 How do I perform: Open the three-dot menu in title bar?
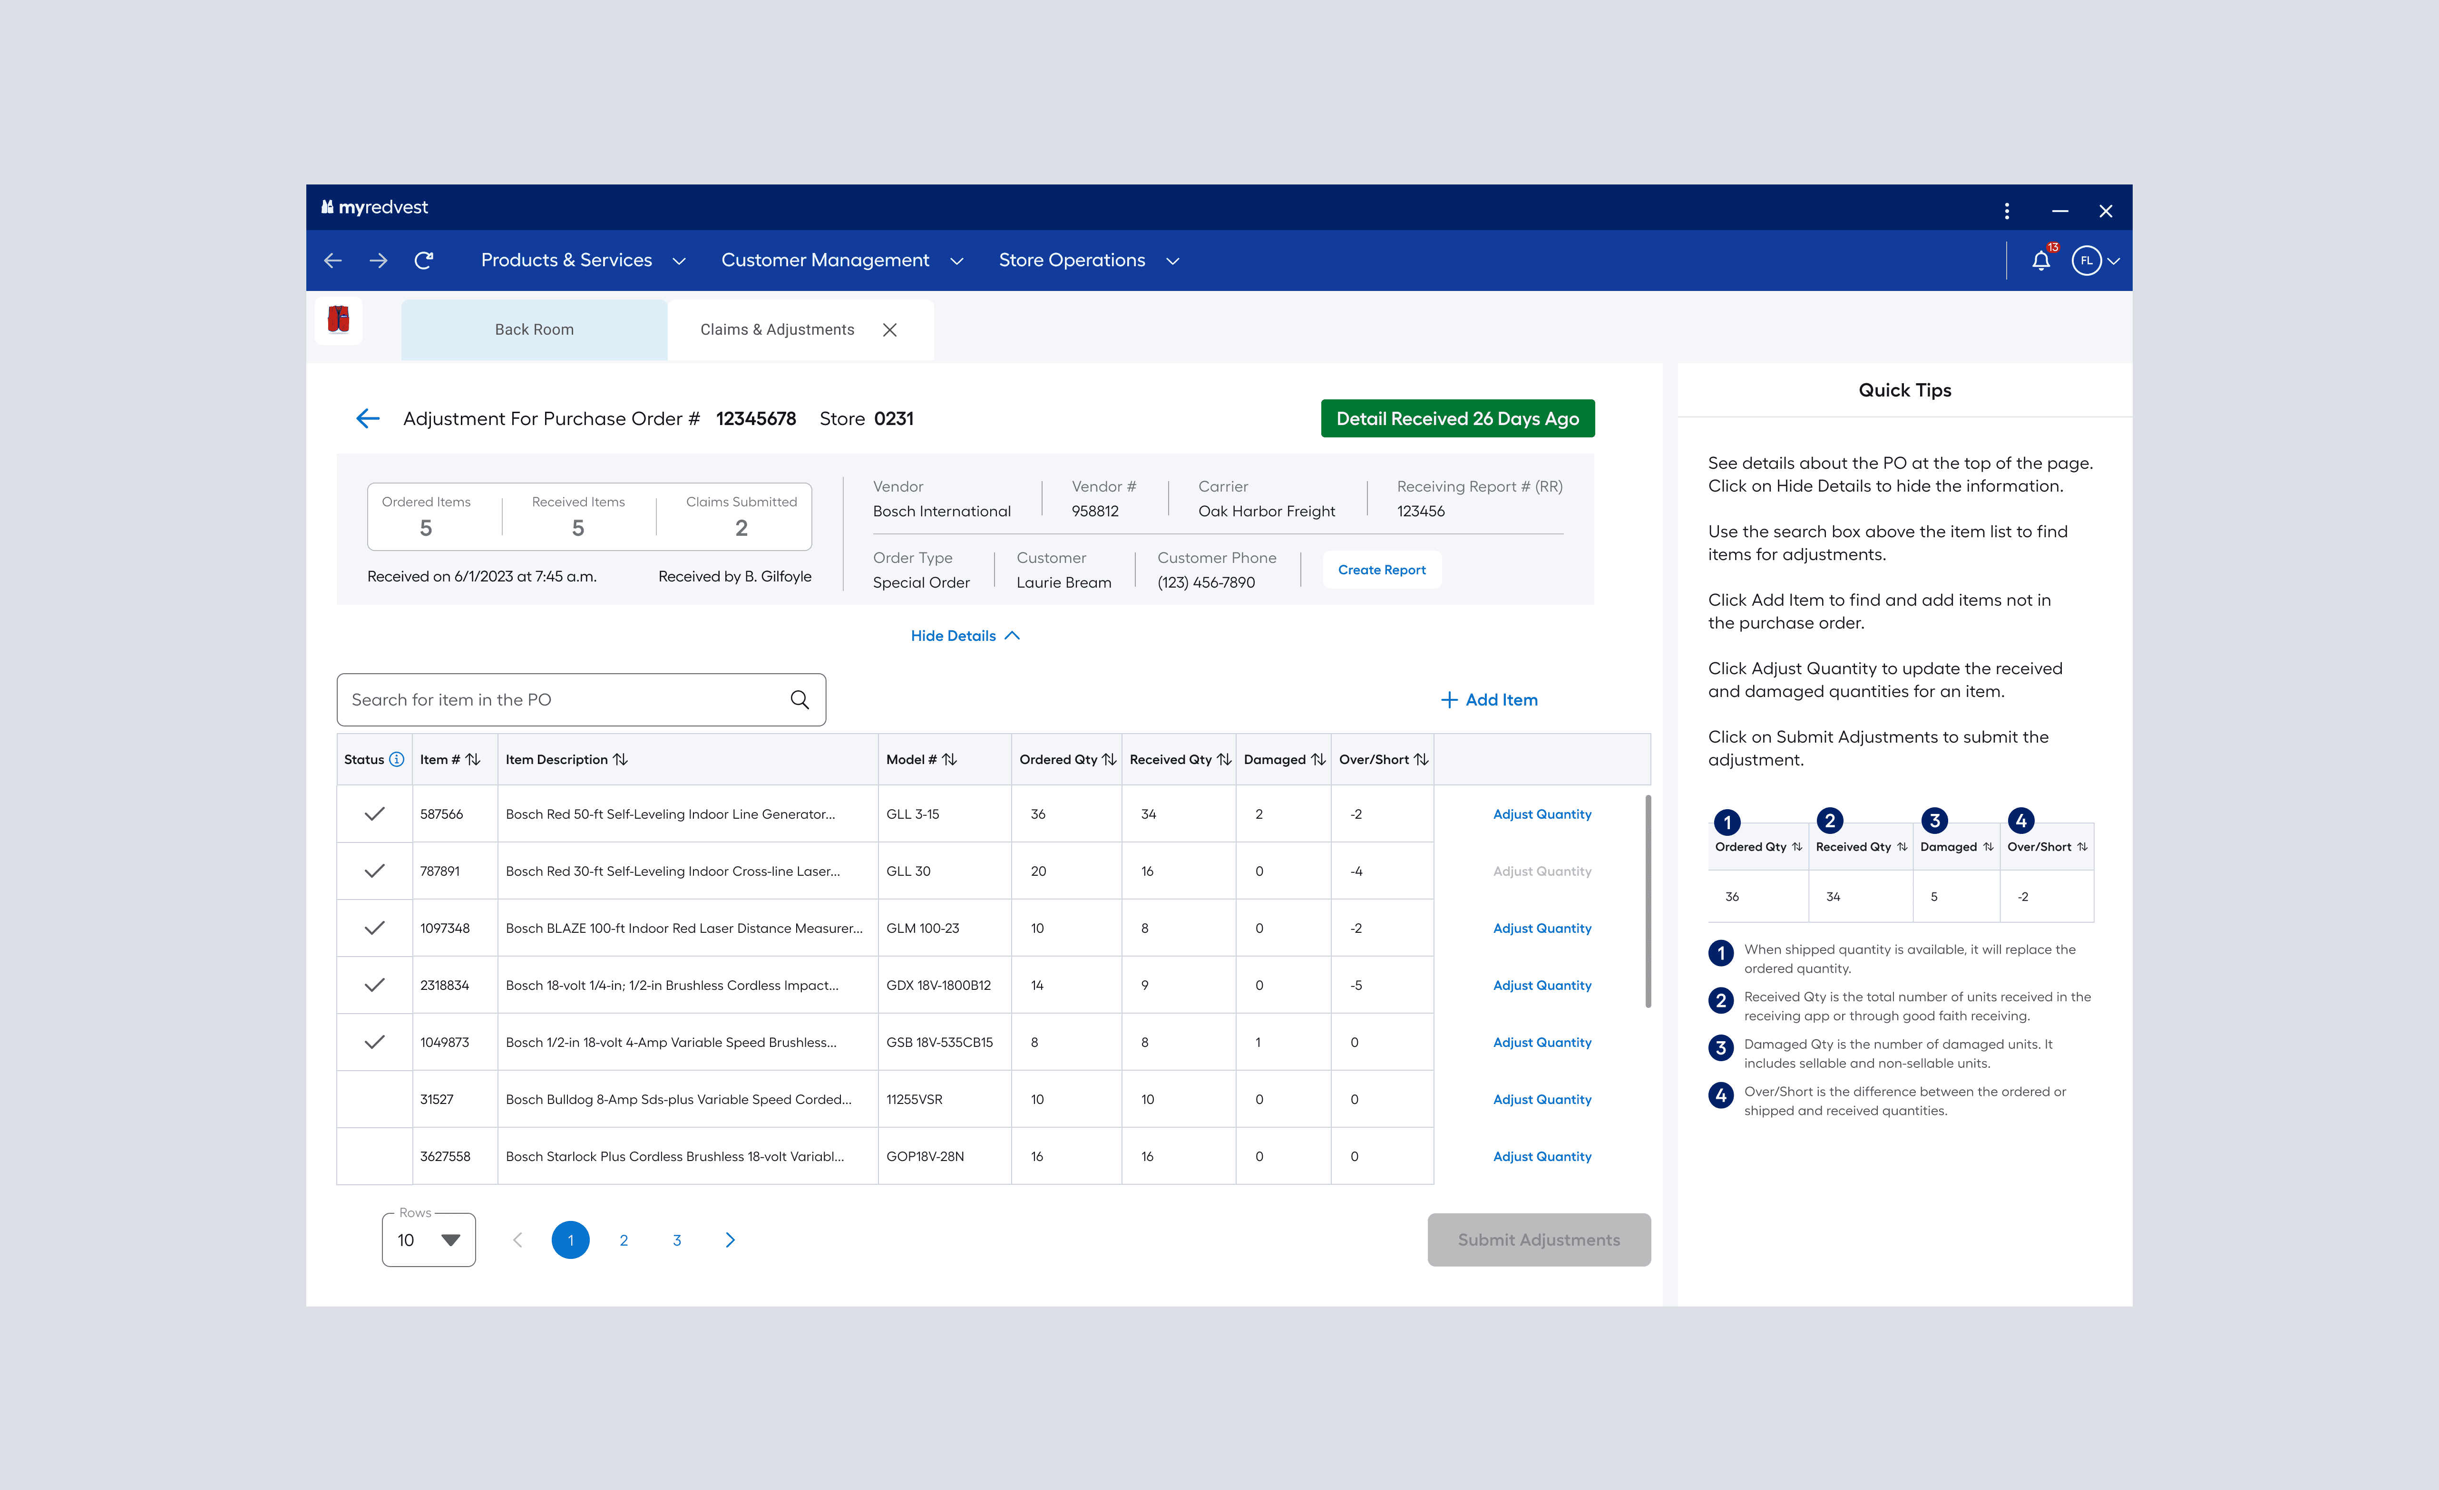tap(2007, 211)
